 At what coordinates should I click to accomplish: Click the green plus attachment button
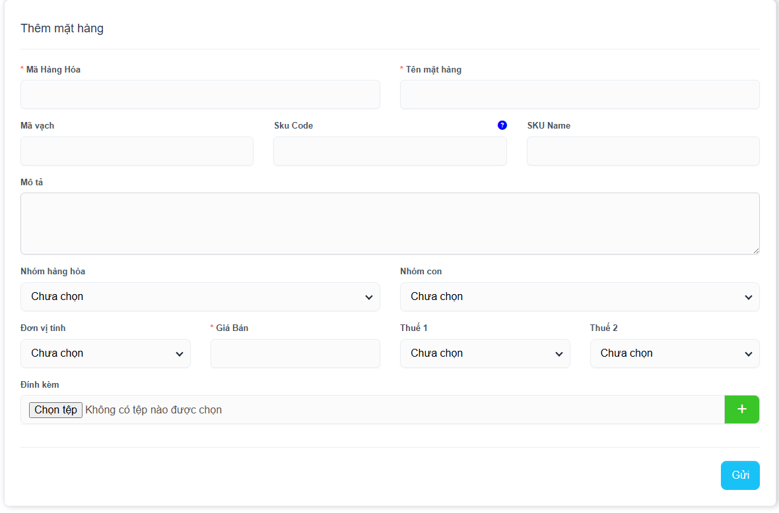click(741, 409)
